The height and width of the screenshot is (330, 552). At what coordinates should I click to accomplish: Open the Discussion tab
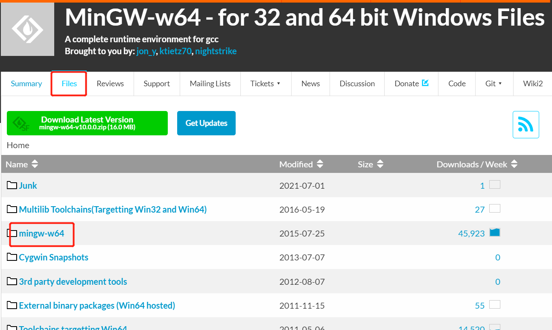357,84
